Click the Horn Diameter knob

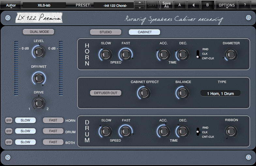pyautogui.click(x=231, y=54)
